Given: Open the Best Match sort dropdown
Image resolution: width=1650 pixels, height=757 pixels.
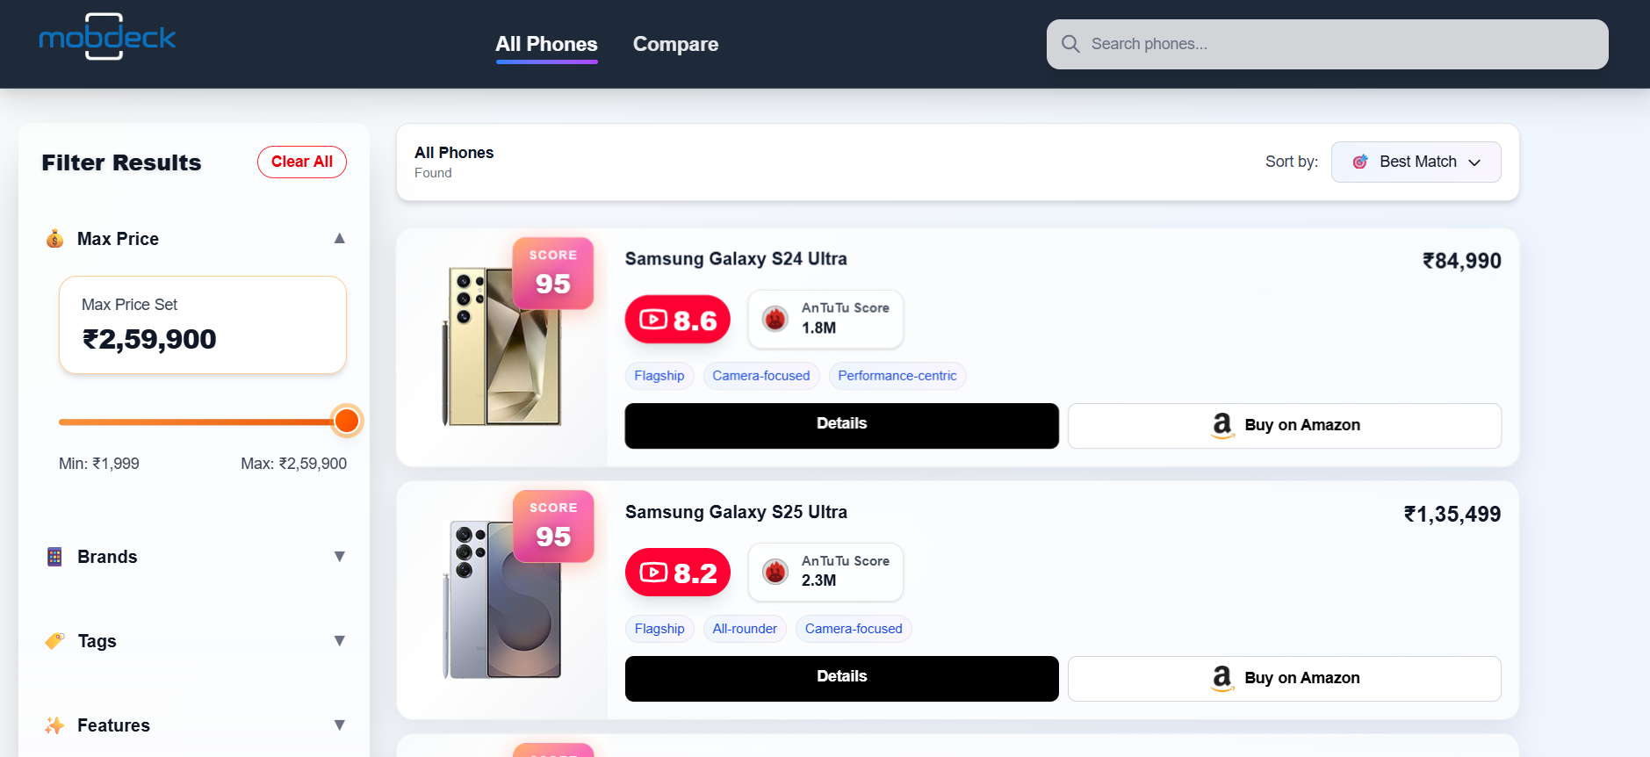Looking at the screenshot, I should pos(1416,162).
